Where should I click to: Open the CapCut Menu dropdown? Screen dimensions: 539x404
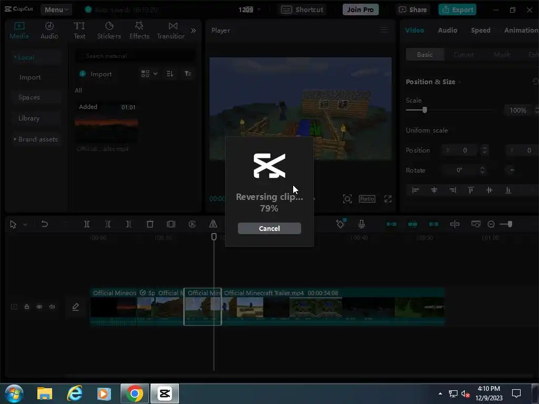pos(56,9)
